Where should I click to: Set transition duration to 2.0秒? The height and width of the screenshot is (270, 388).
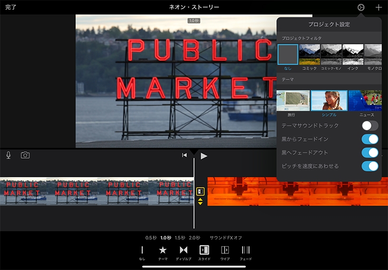[194, 238]
